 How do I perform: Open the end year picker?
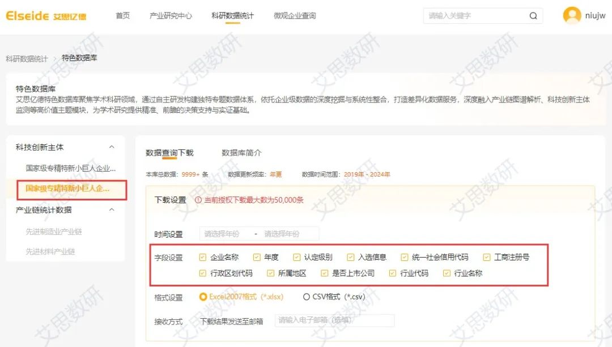click(282, 234)
